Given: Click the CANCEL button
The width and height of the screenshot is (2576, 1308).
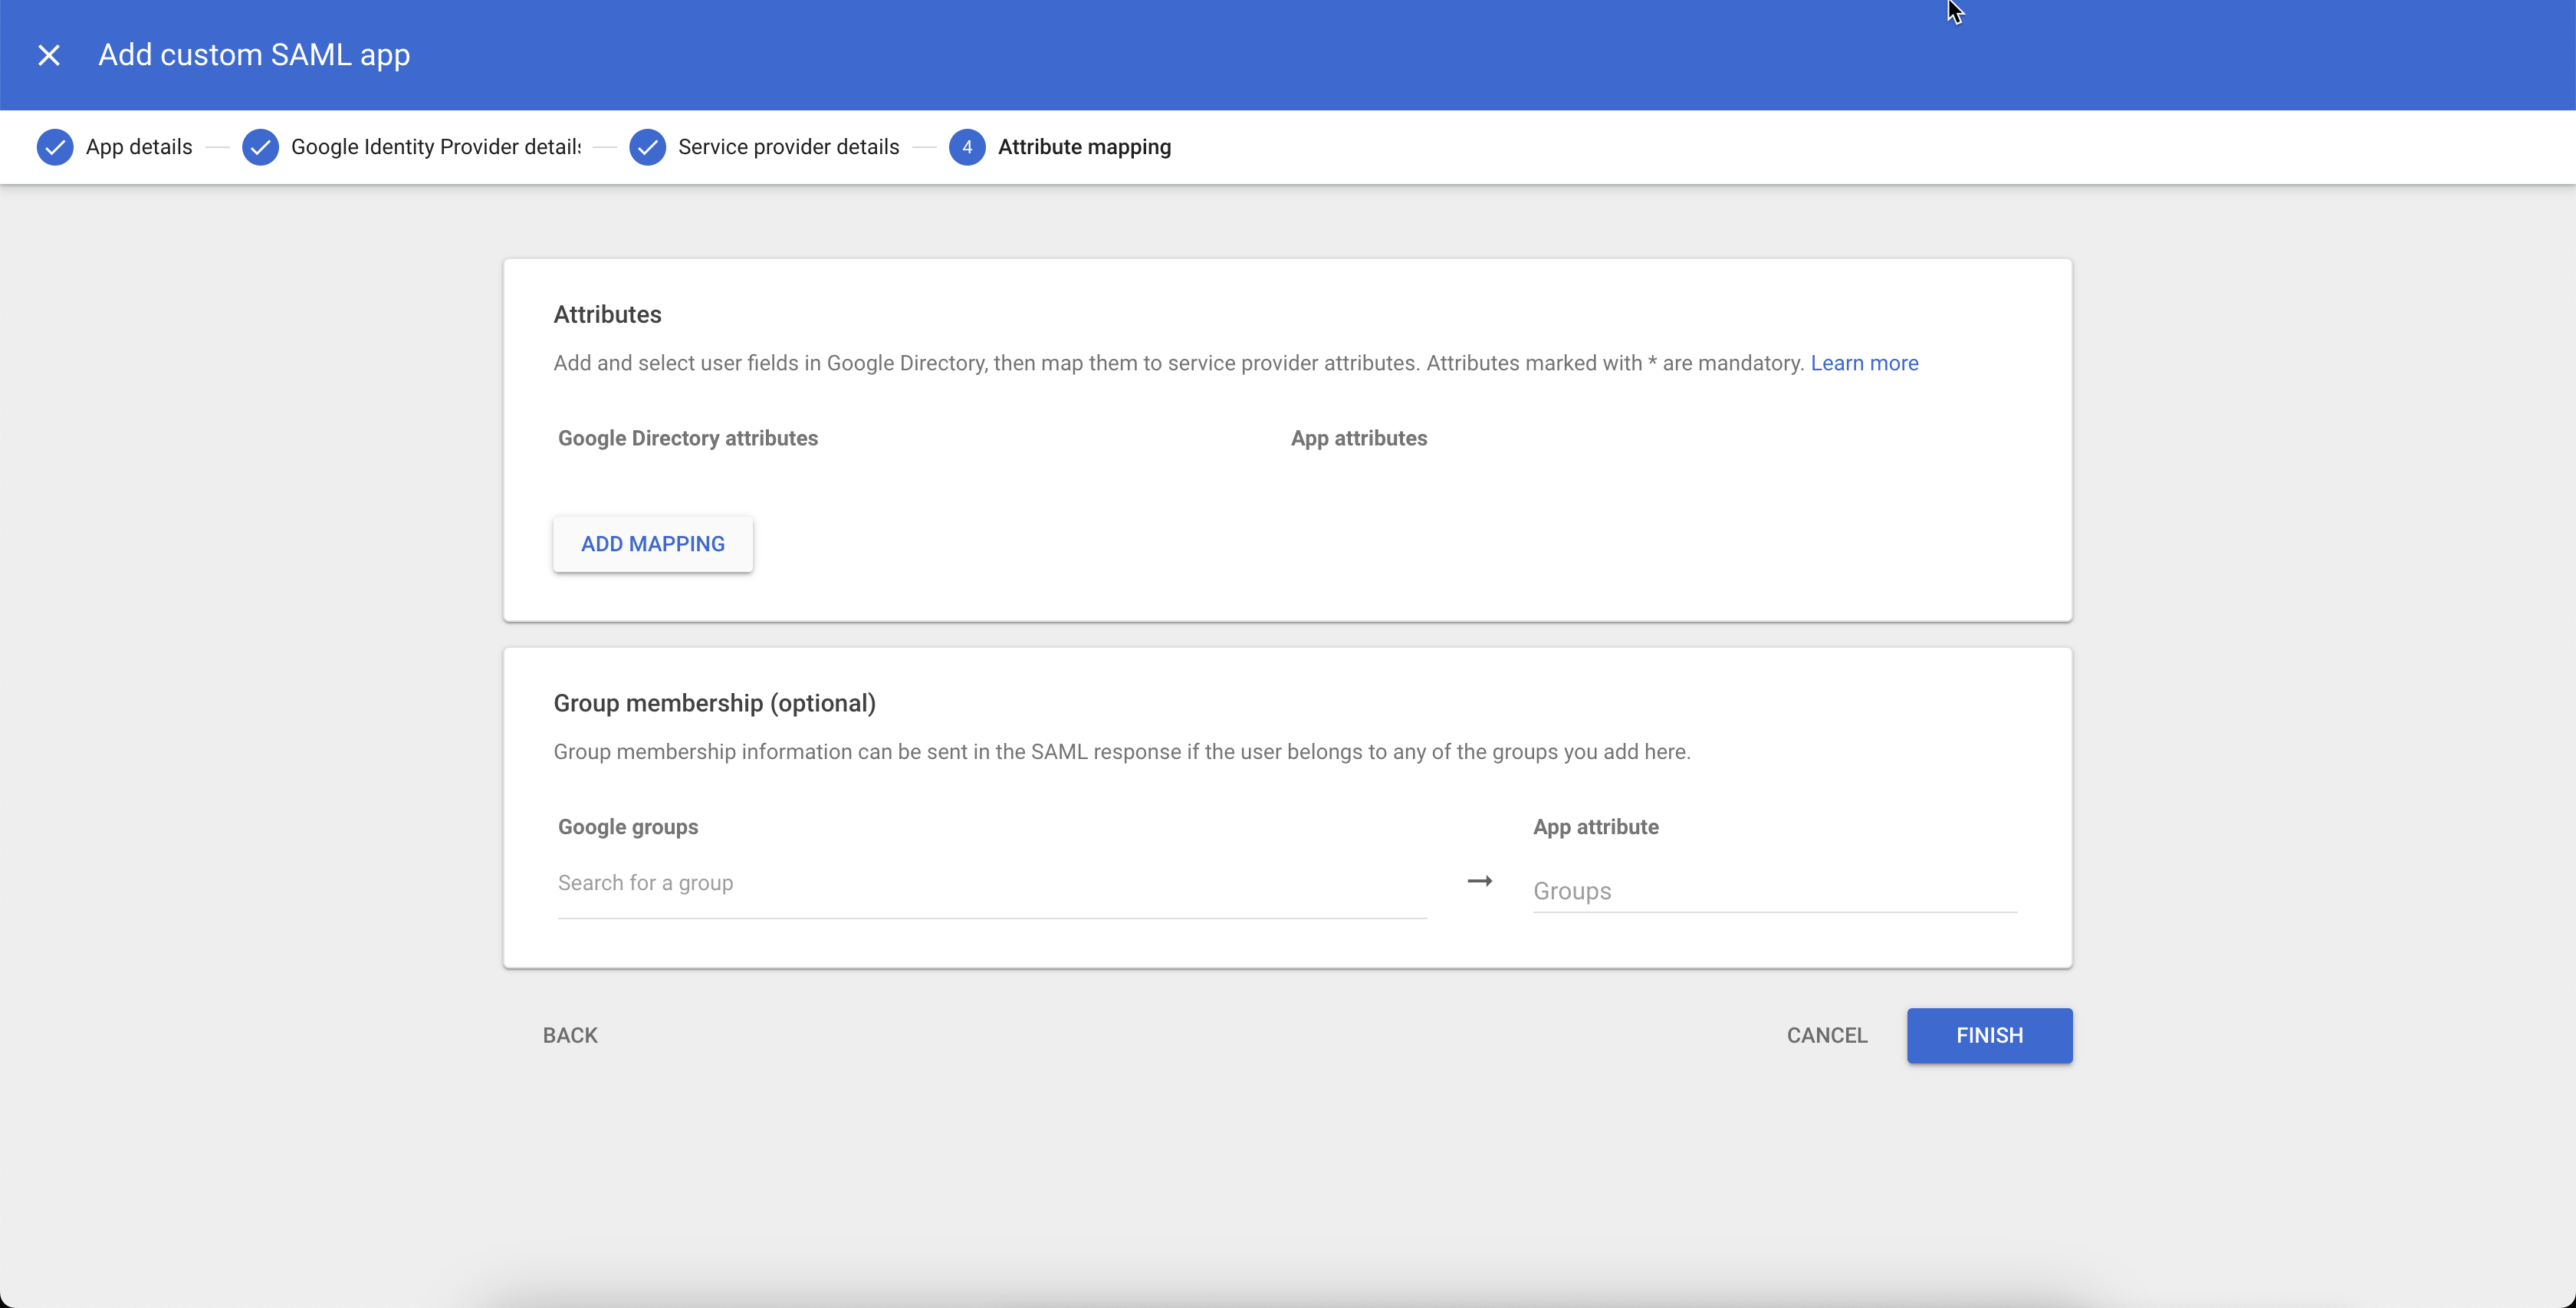Looking at the screenshot, I should (x=1826, y=1035).
